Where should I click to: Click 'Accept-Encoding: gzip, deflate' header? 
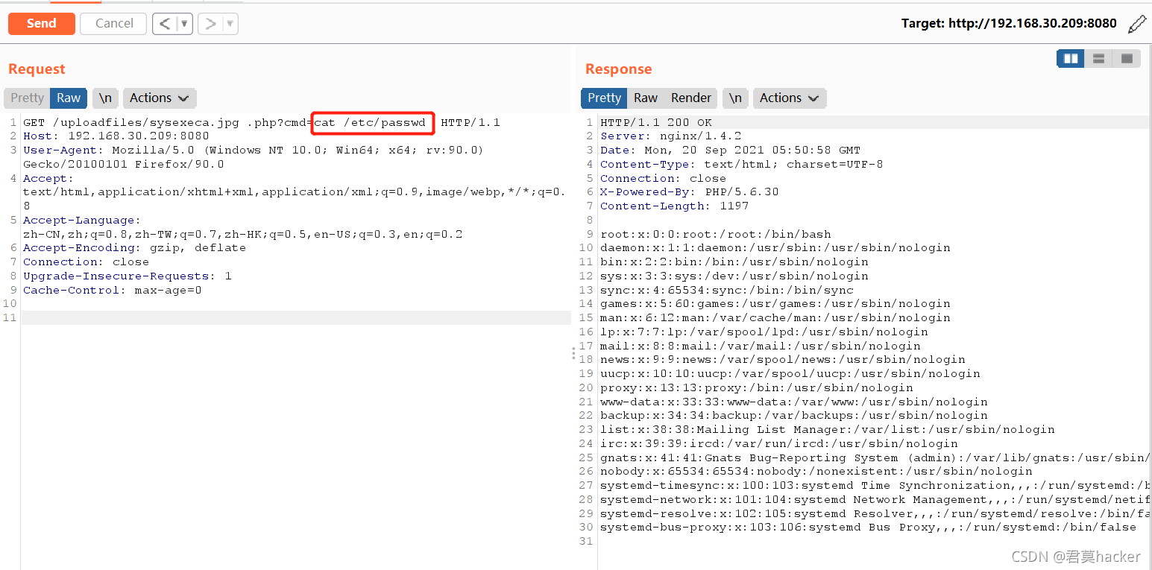tap(135, 248)
